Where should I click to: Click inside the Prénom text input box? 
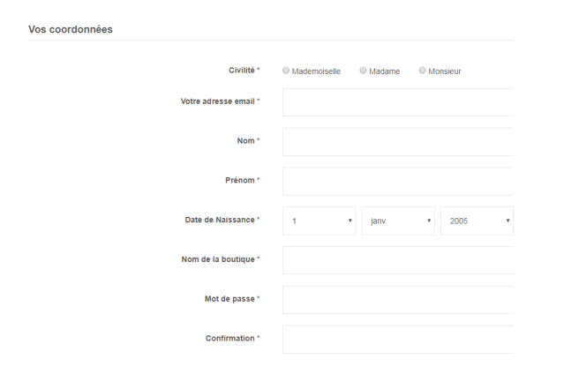(x=398, y=182)
